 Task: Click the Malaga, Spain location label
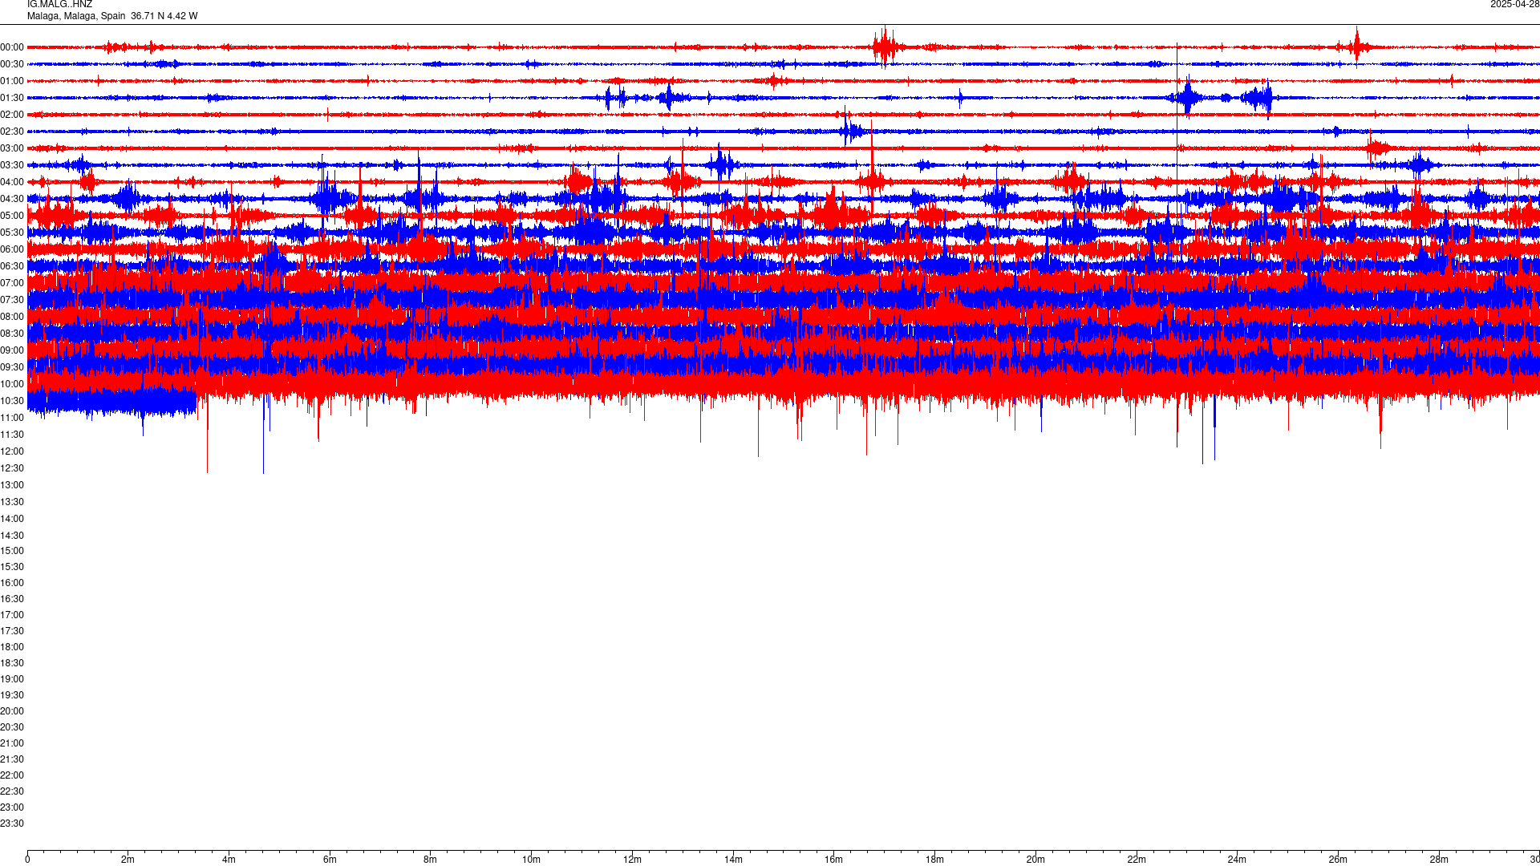click(112, 16)
